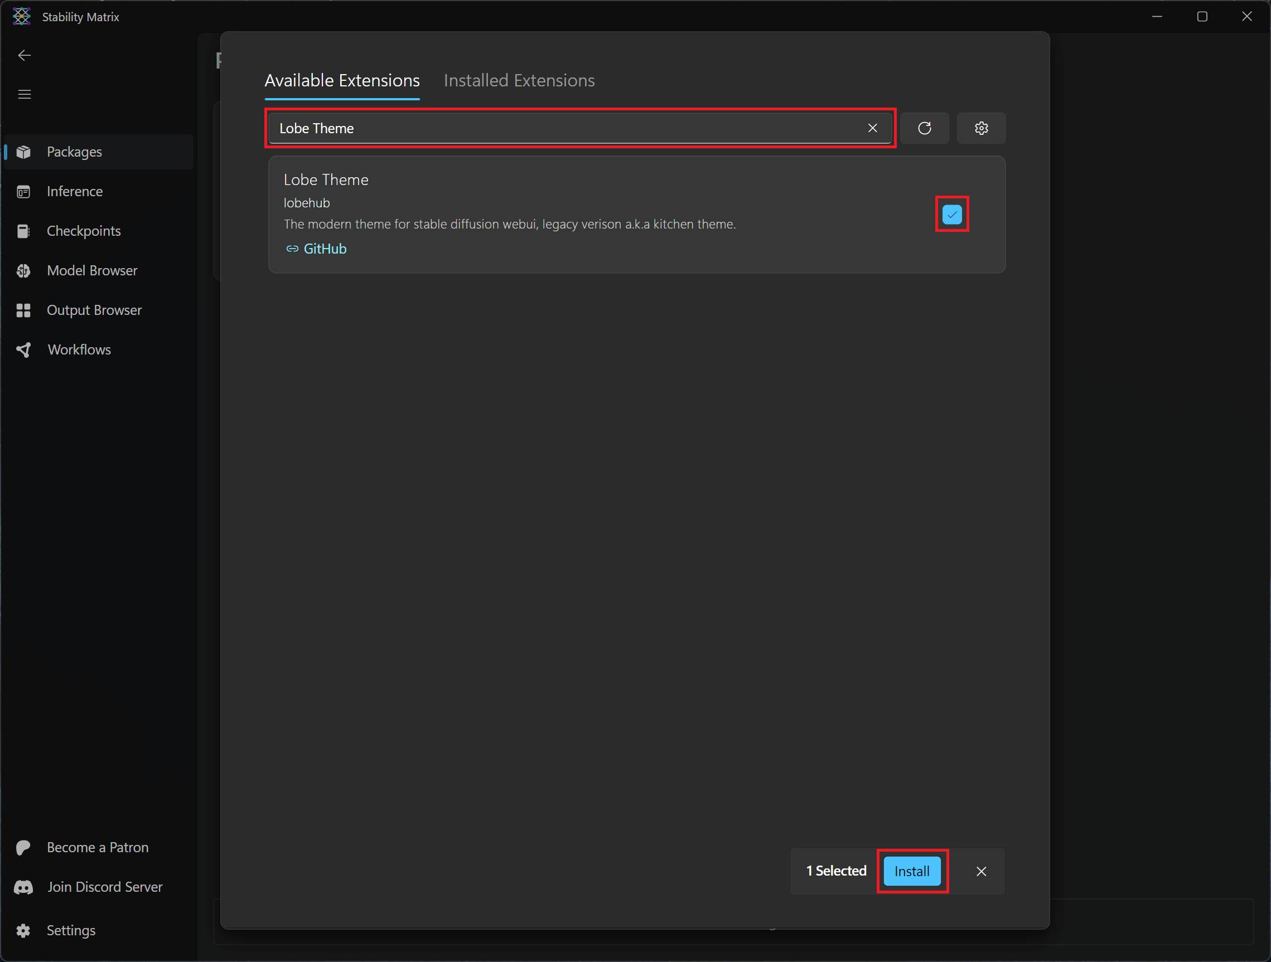Navigate back with the arrow icon
Screen dimensions: 1271x962
click(23, 55)
